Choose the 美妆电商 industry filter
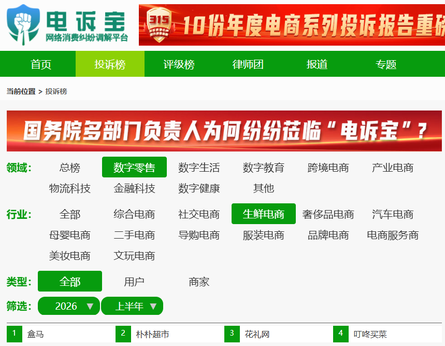Viewport: 445px width, 346px height. (x=70, y=256)
